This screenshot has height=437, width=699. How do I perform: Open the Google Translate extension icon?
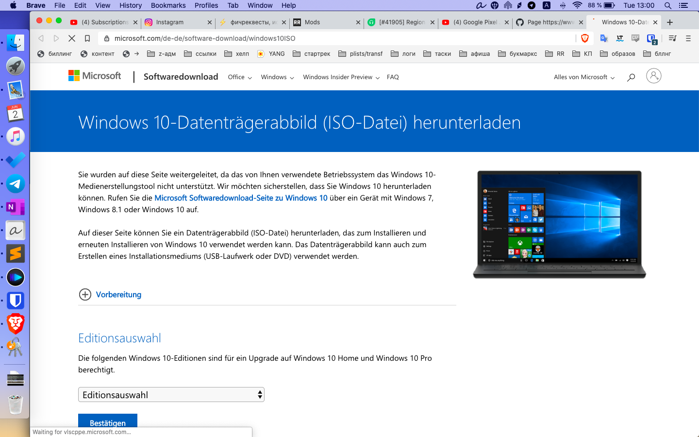tap(604, 38)
